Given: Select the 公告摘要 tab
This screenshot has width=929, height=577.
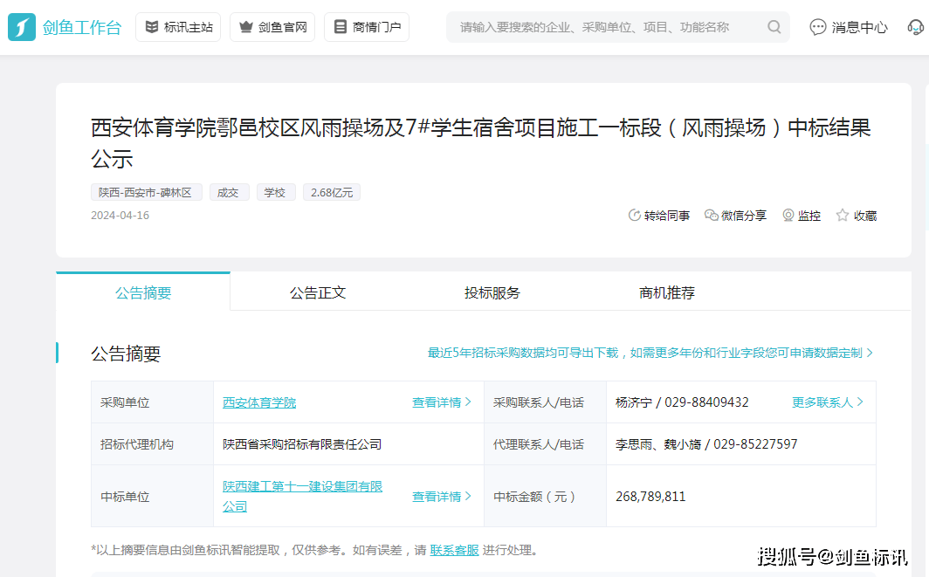Looking at the screenshot, I should [143, 292].
